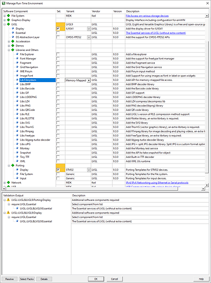Viewport: 211px width, 283px height.
Task: Click the blue component icon beside OS Abstraction Layer
Action: (x=13, y=37)
